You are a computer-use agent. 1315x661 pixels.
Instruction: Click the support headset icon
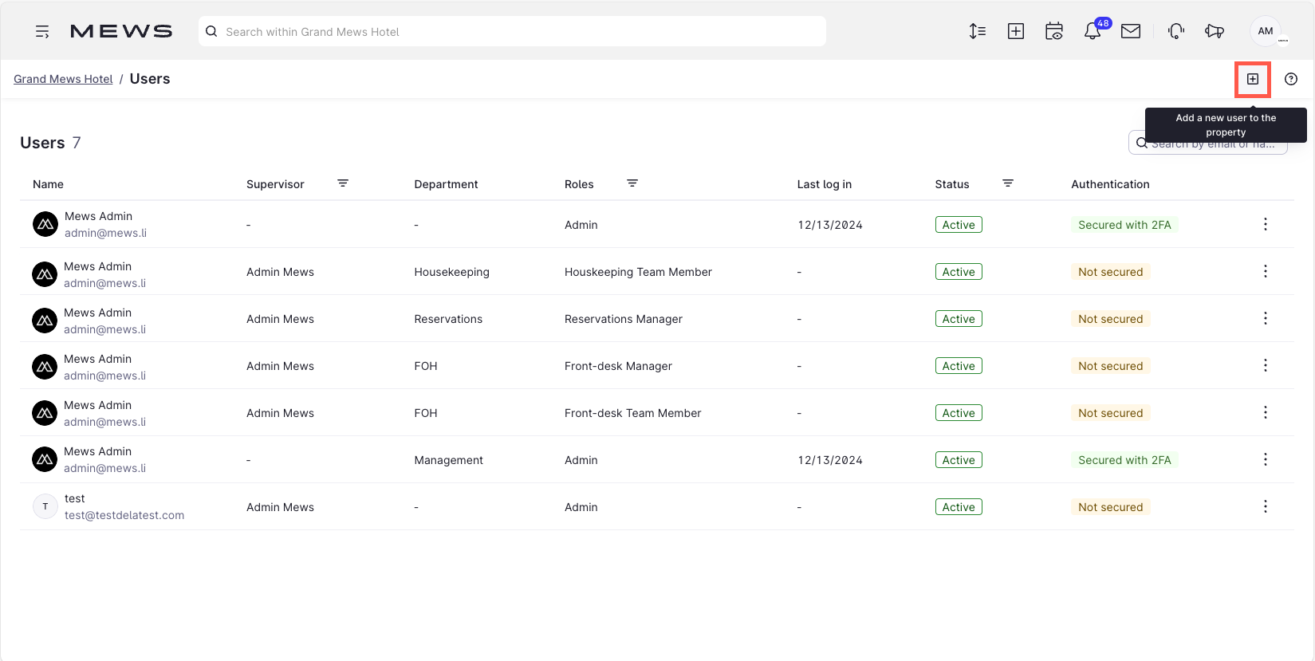coord(1175,31)
